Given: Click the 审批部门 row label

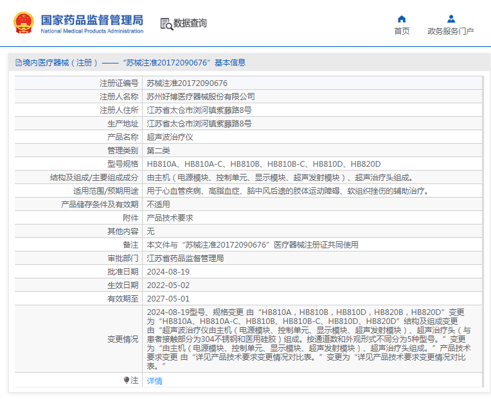Looking at the screenshot, I should coord(123,258).
